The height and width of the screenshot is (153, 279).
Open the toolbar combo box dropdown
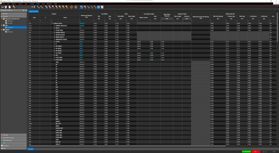coord(32,7)
